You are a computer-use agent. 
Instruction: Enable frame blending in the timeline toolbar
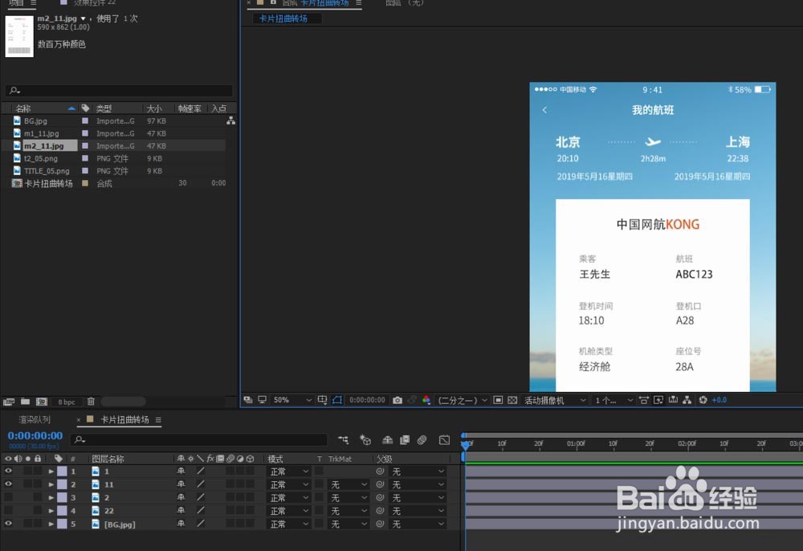[x=404, y=439]
